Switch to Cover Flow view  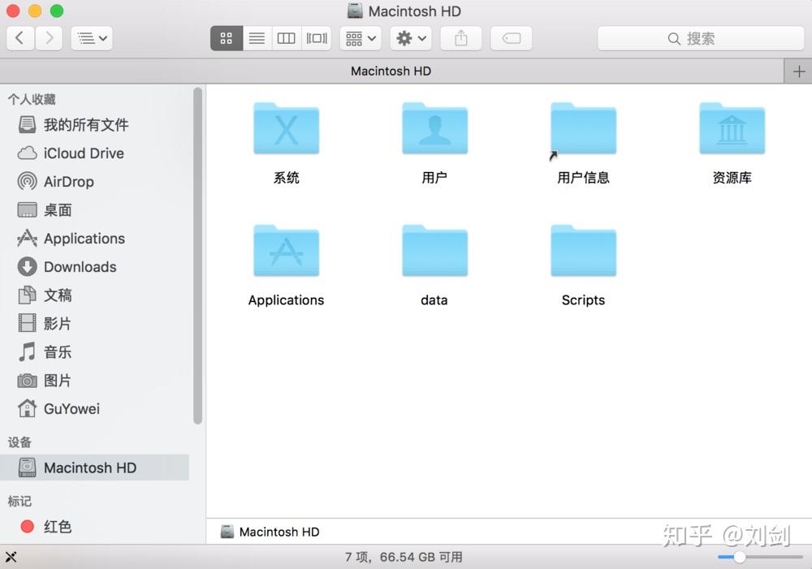coord(316,37)
